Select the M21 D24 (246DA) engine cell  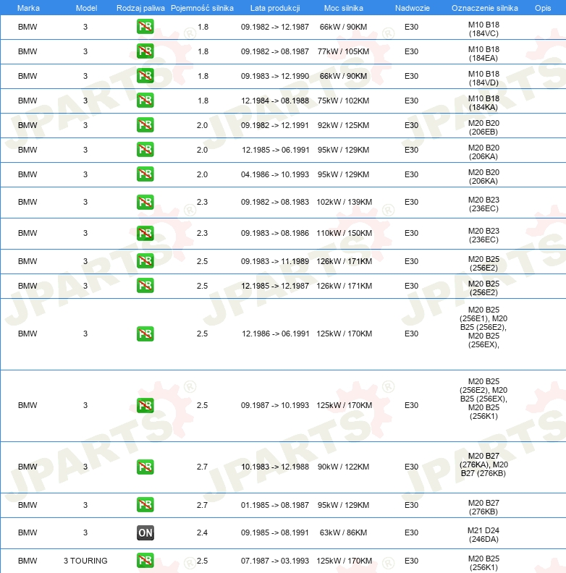[483, 535]
